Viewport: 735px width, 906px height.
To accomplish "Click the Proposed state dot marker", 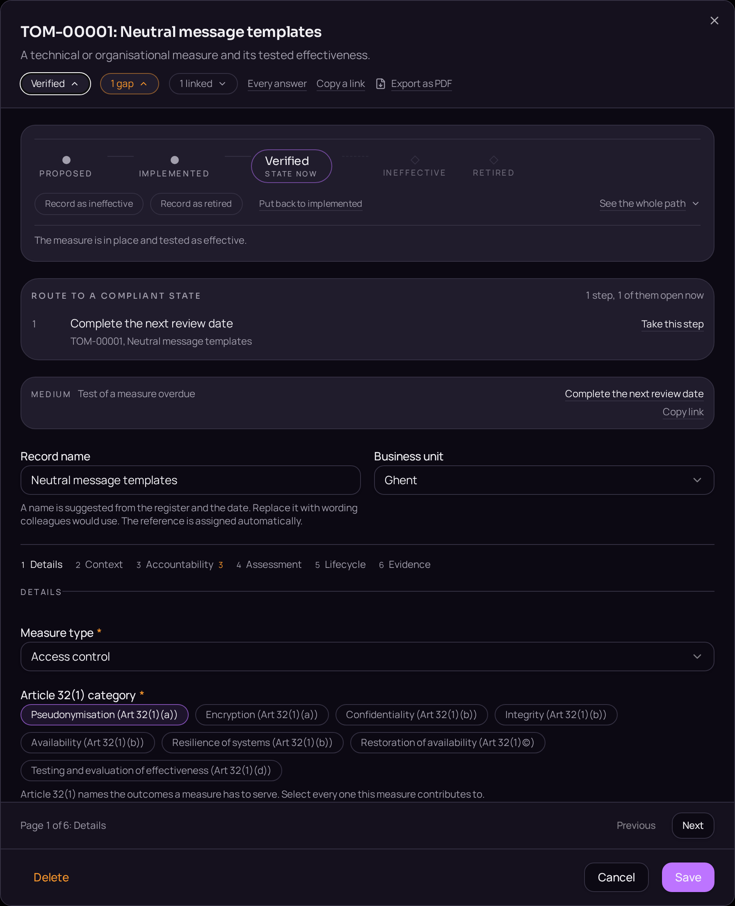I will [66, 160].
